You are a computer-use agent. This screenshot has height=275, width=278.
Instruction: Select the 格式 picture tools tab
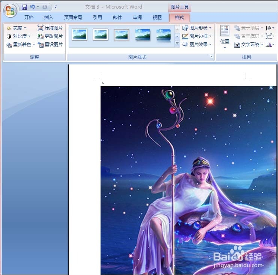[179, 17]
